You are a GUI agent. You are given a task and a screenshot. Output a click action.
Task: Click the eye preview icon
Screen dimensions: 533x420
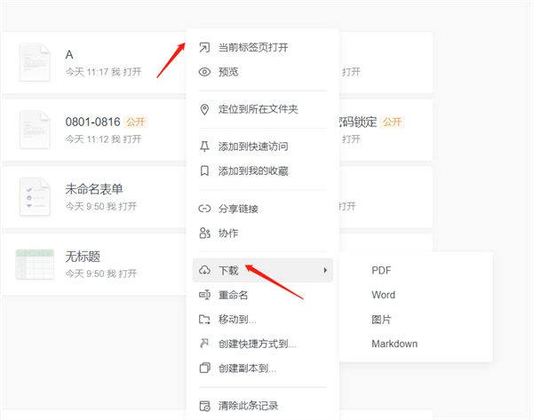pyautogui.click(x=204, y=72)
